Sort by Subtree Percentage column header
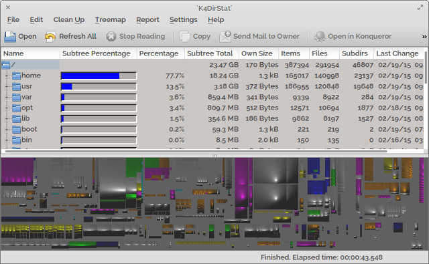 coord(99,53)
